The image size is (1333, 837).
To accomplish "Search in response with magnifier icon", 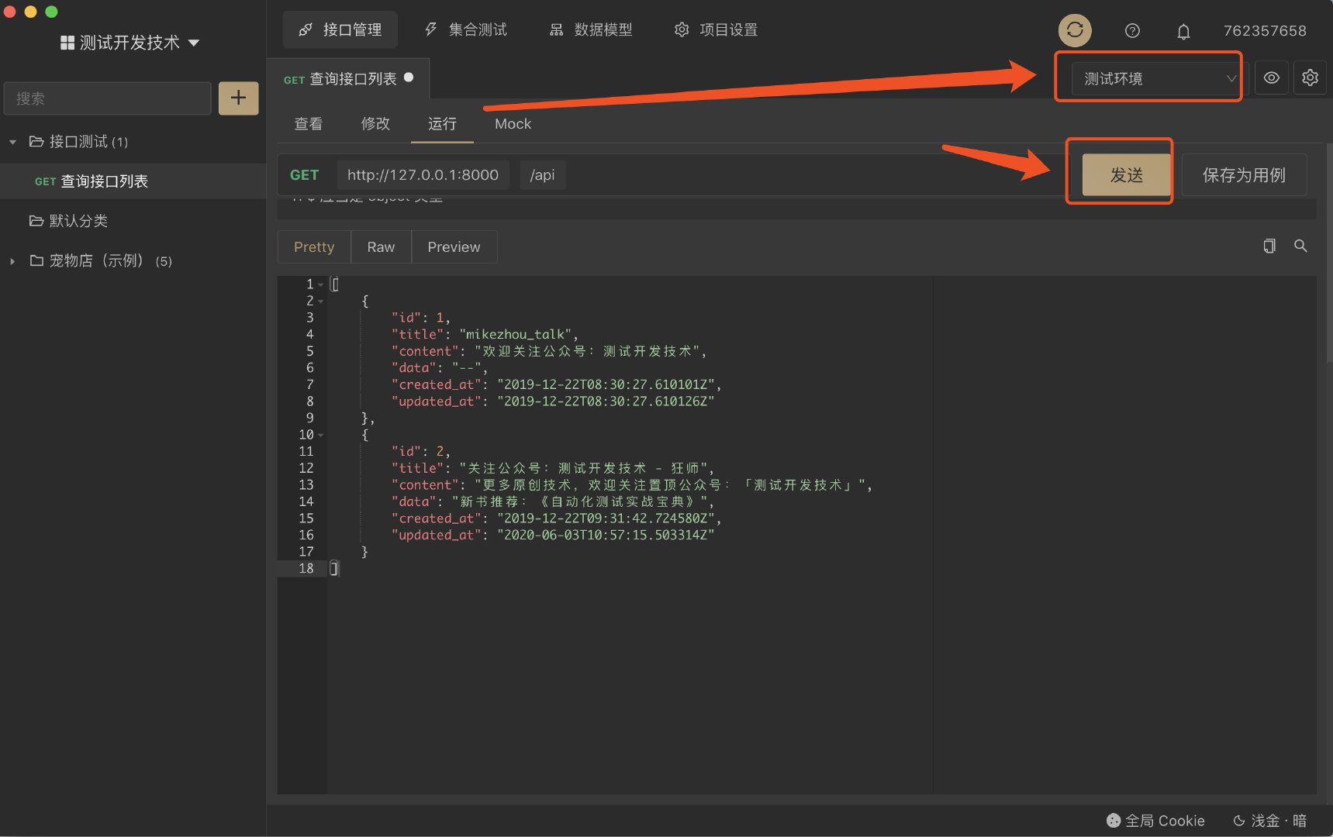I will click(1301, 246).
